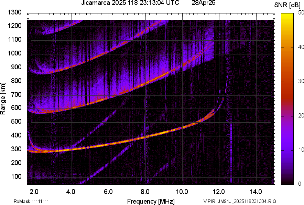This screenshot has width=304, height=205.
Task: Click the colorbar tick label 0
Action: click(300, 184)
